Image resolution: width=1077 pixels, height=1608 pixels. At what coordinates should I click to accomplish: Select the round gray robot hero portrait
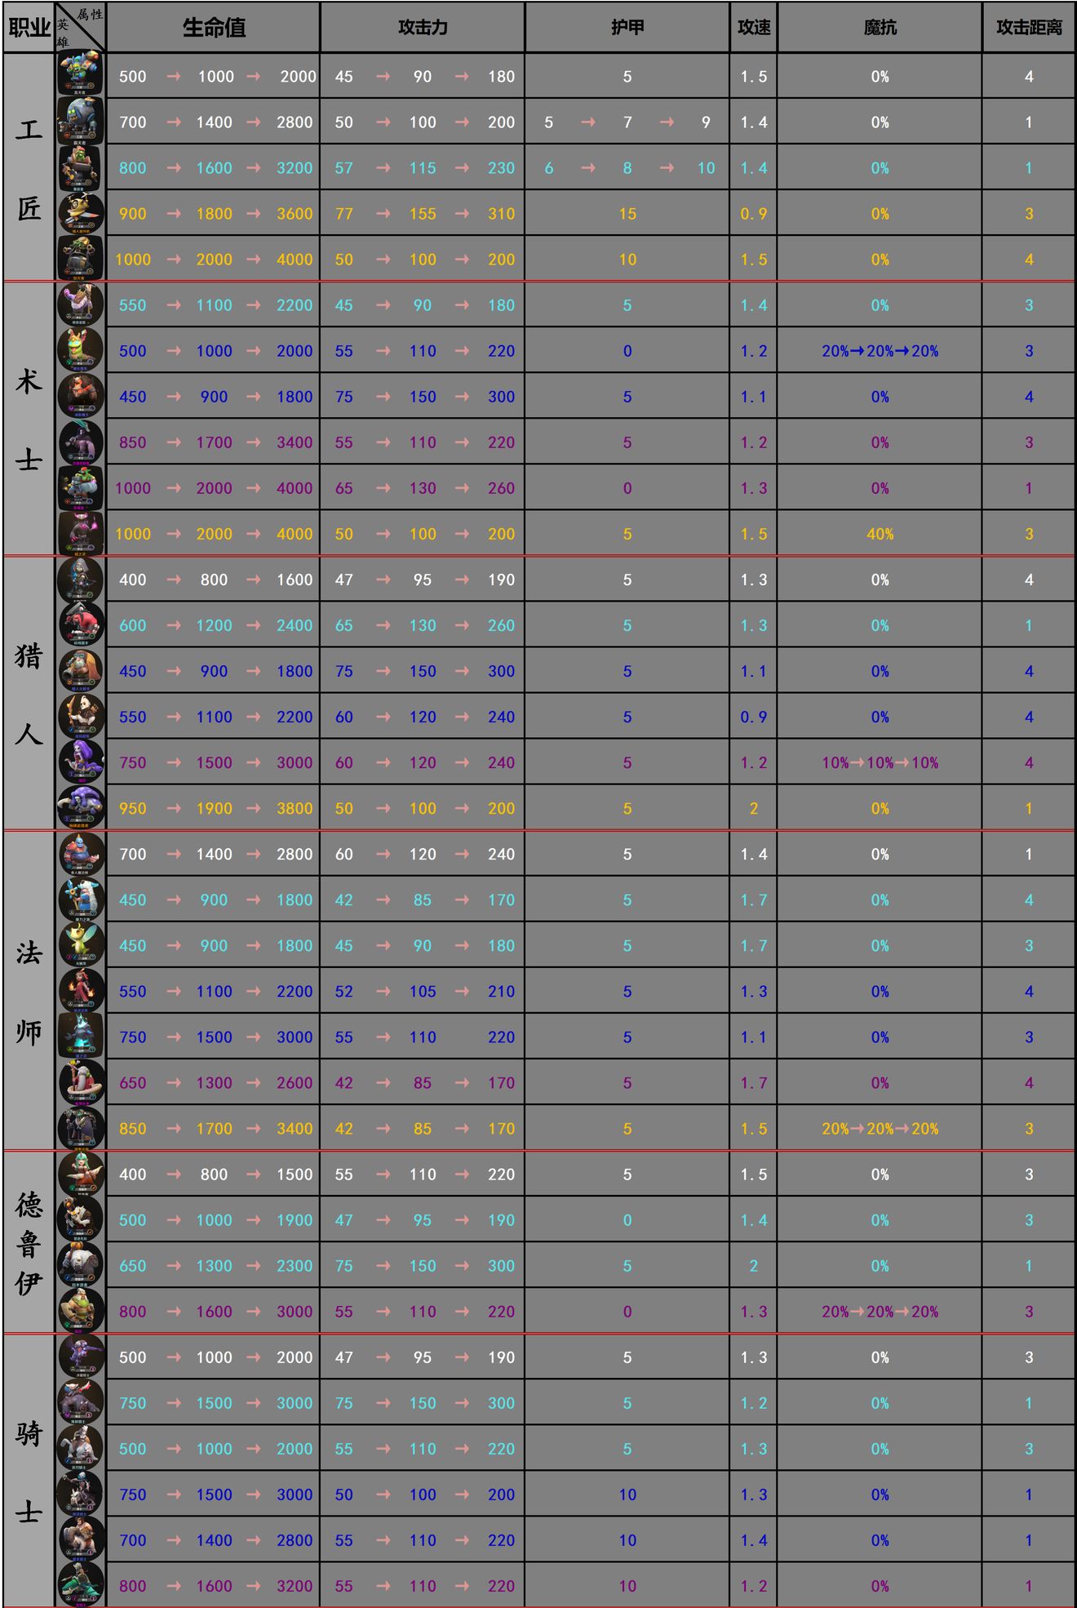pos(81,122)
